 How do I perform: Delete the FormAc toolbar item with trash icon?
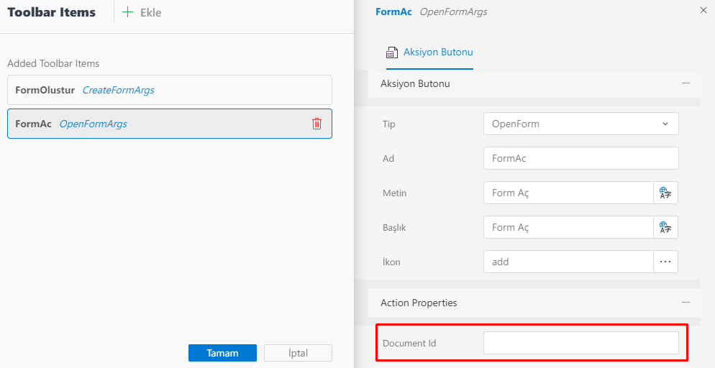point(316,124)
